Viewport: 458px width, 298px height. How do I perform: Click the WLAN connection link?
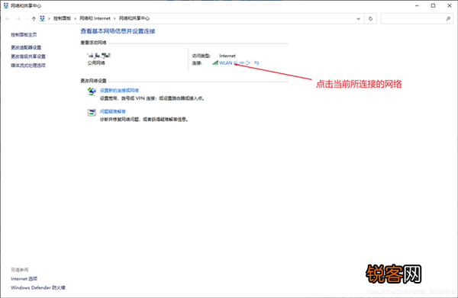[x=239, y=62]
